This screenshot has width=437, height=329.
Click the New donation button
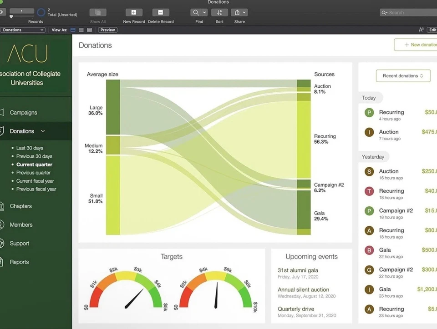[x=416, y=45]
